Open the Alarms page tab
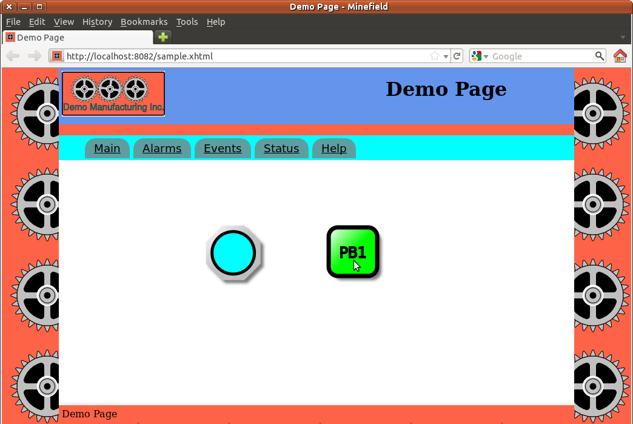Screen dimensions: 633x424 (162, 149)
